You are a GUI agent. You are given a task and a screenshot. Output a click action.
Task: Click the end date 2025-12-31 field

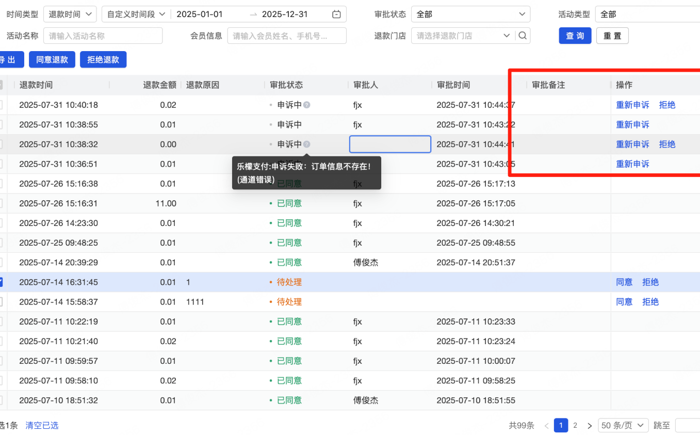click(285, 14)
